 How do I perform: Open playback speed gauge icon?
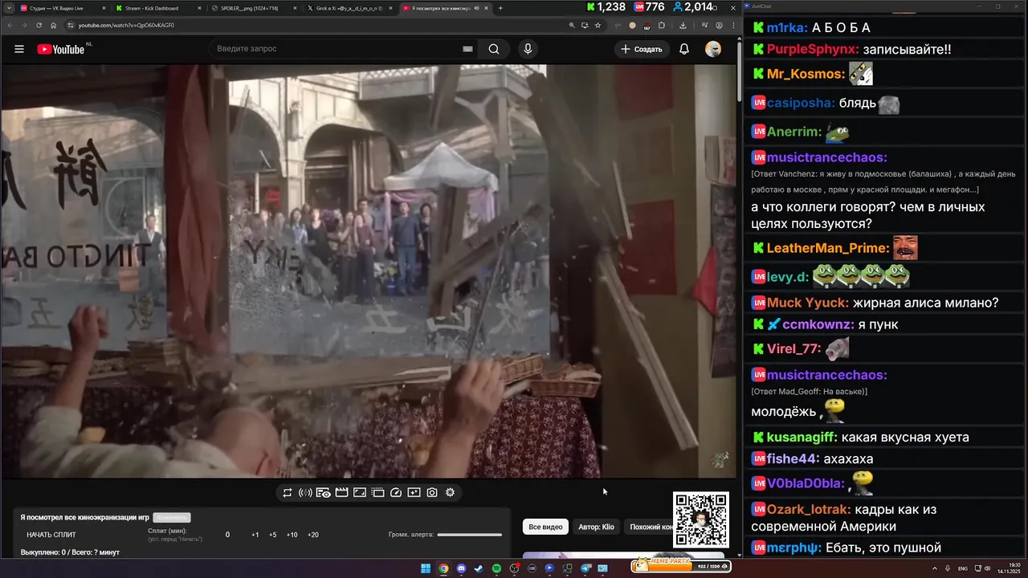pos(396,493)
